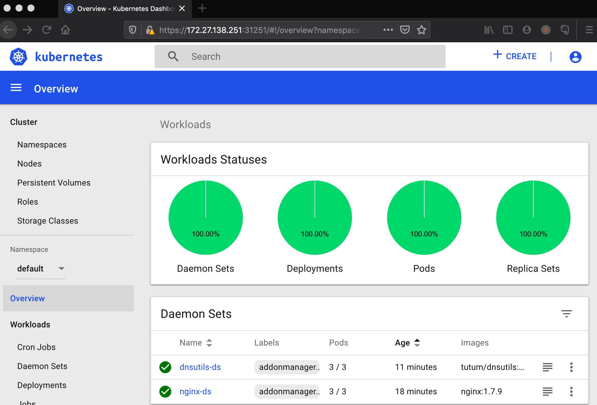Open browser library icon
Viewport: 597px width, 405px height.
point(489,30)
